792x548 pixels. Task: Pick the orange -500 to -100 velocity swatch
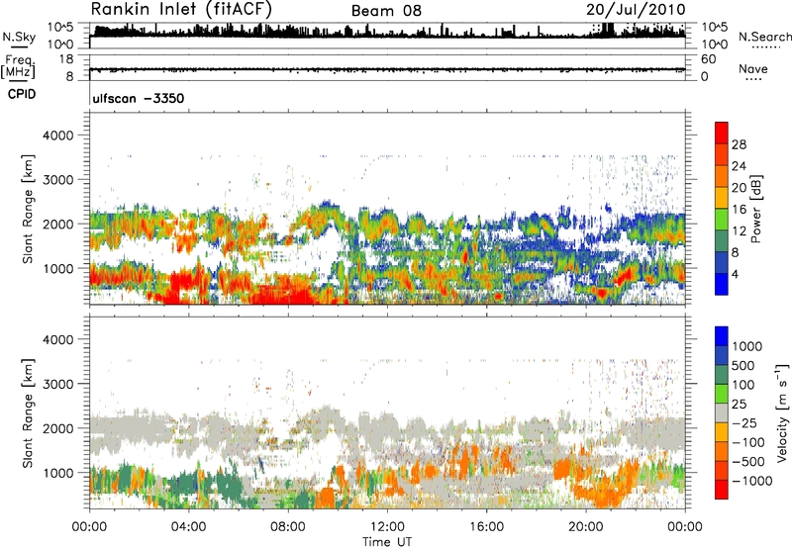point(722,452)
